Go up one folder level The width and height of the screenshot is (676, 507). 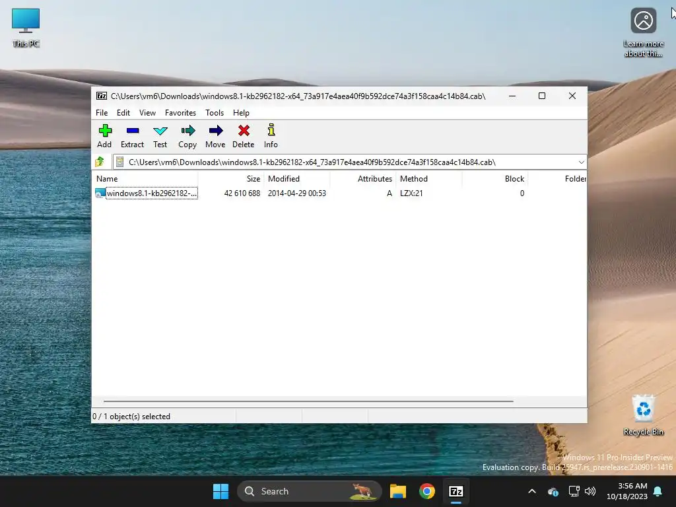click(x=100, y=162)
